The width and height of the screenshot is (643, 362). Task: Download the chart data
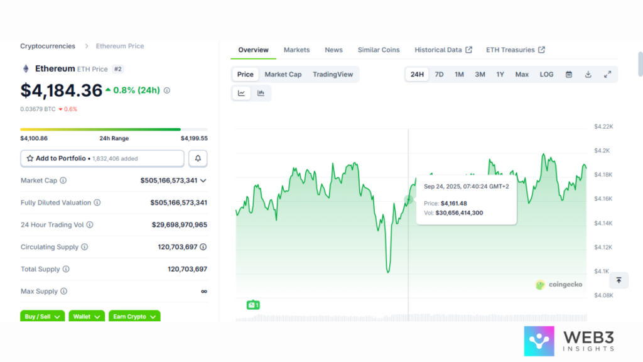pyautogui.click(x=588, y=74)
